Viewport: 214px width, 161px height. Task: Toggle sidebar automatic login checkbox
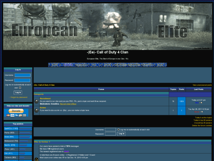[x=20, y=88]
